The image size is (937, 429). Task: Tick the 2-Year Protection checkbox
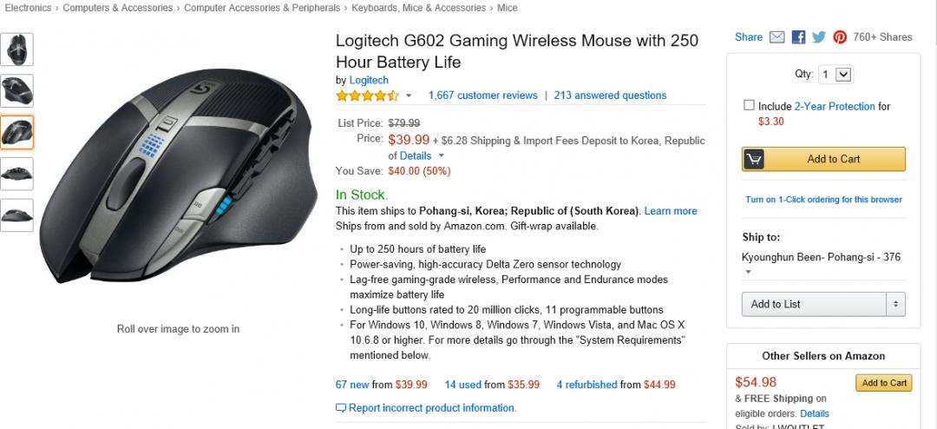click(749, 106)
